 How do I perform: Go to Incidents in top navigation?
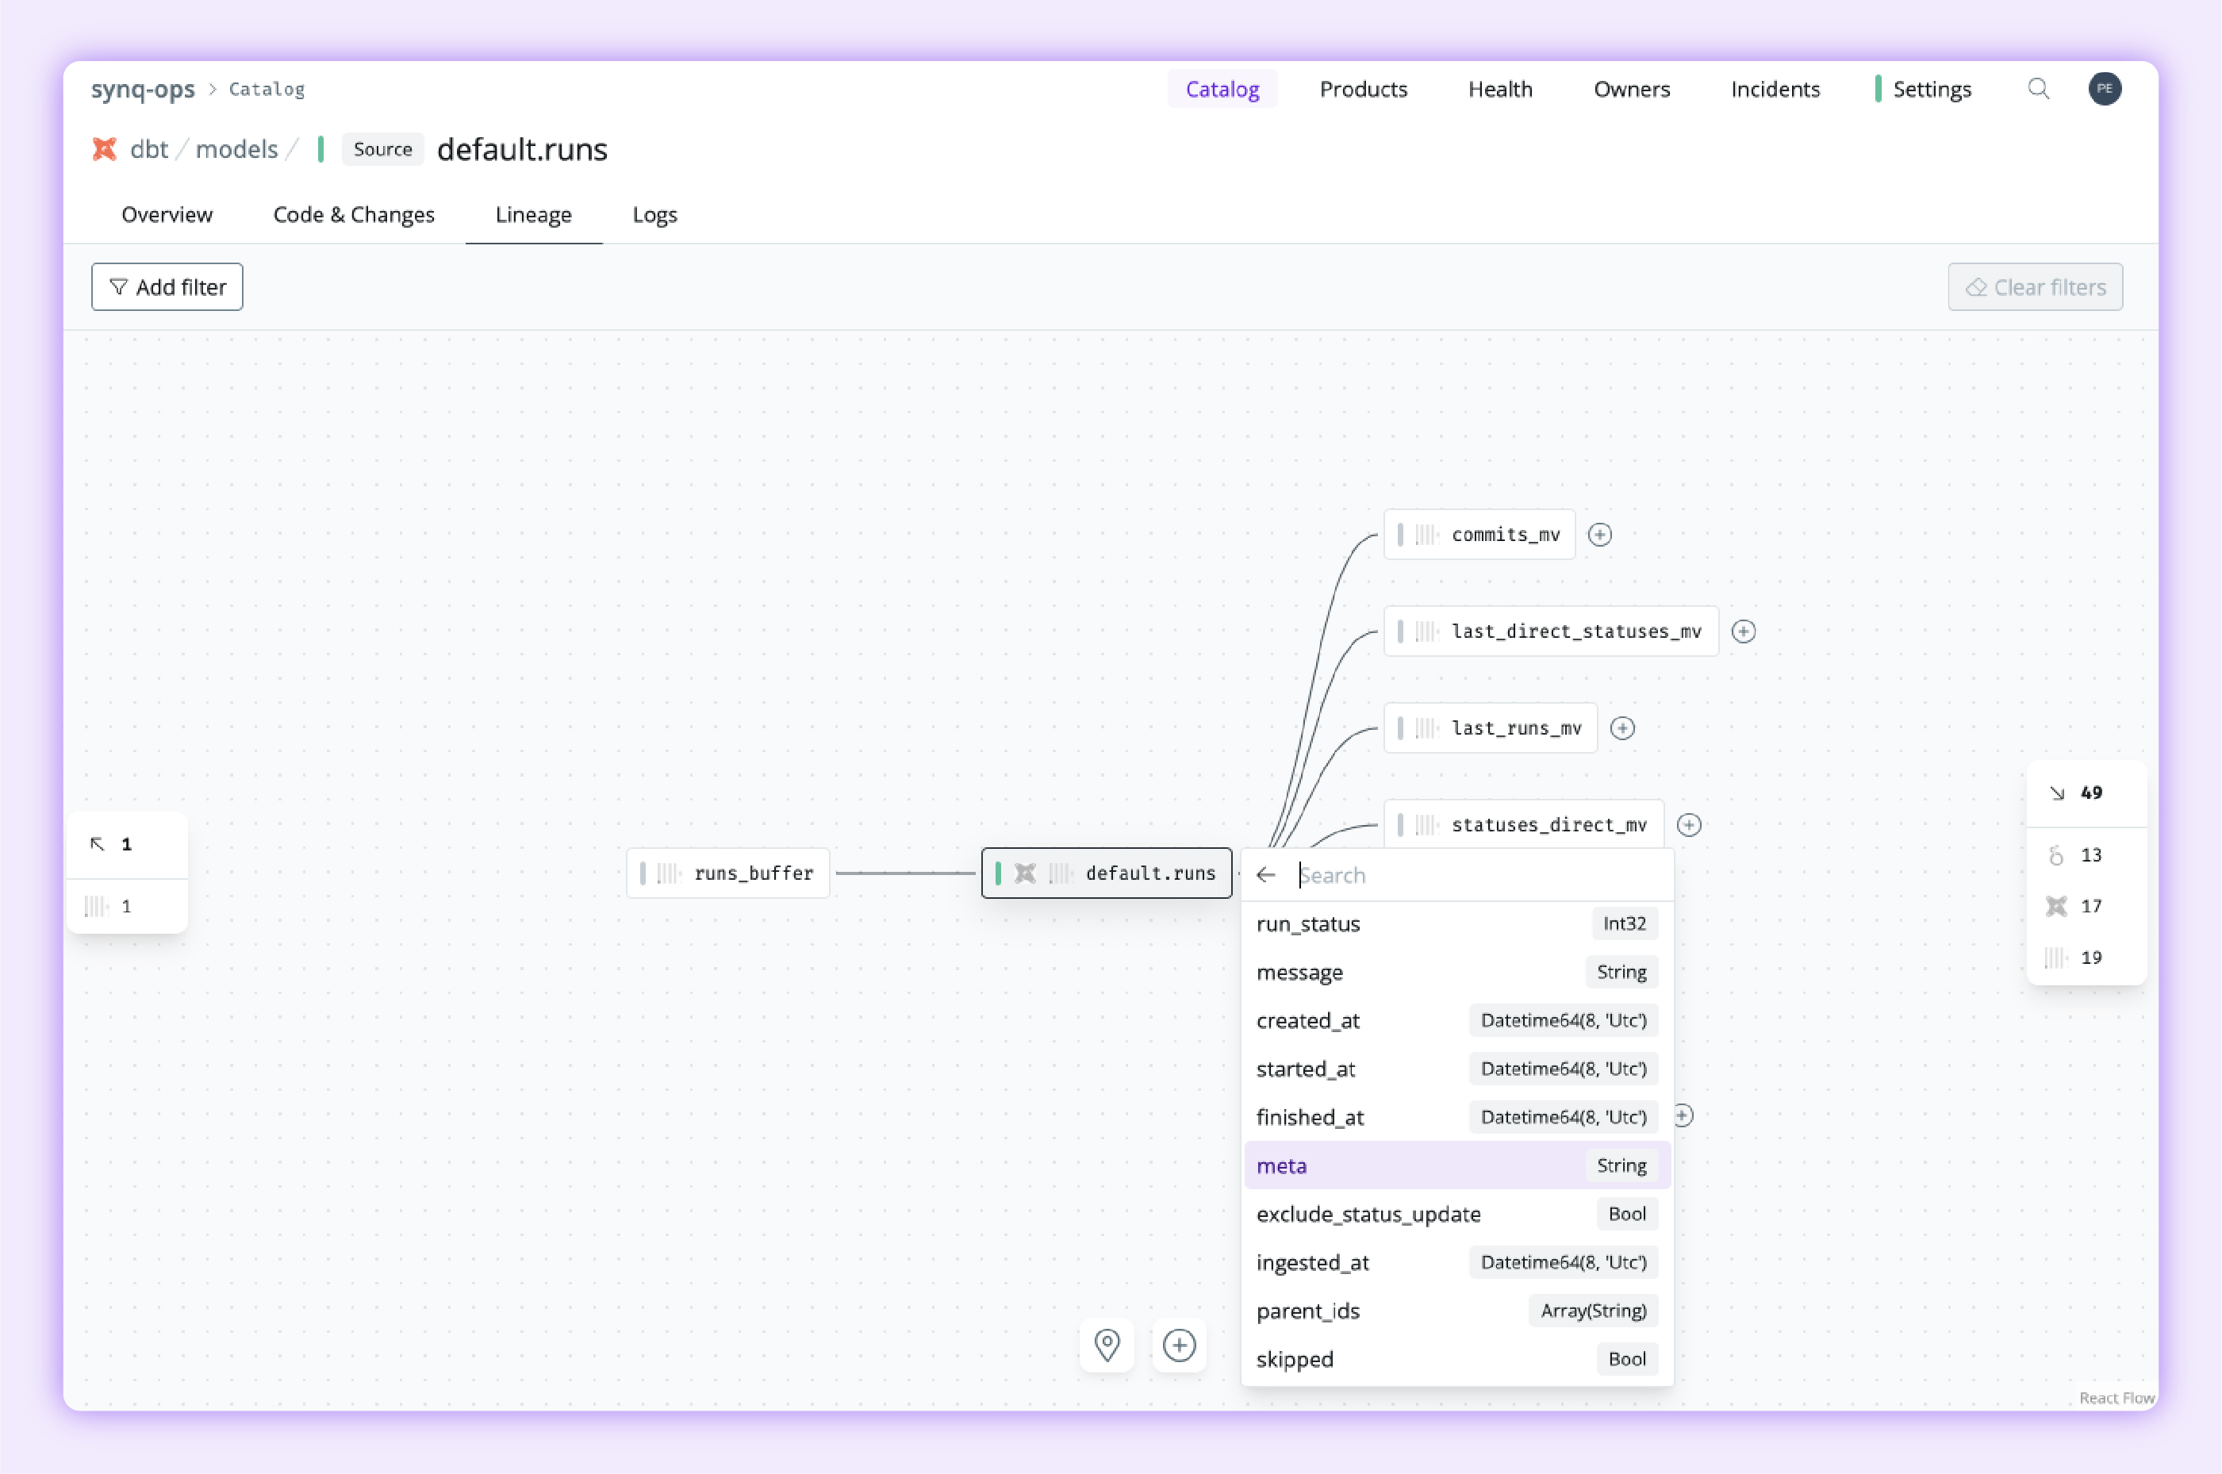(1775, 88)
